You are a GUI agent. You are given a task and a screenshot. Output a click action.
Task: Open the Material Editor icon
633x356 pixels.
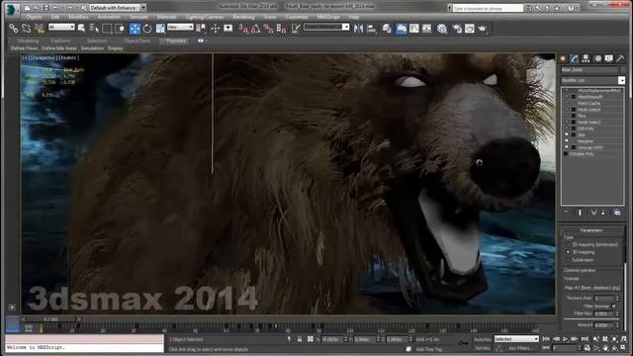tap(442, 29)
